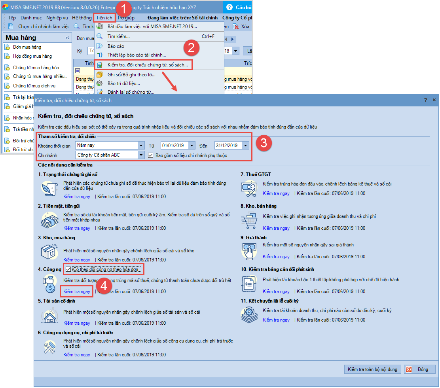
Task: Click the help question mark in dialog title bar
Action: pos(425,100)
